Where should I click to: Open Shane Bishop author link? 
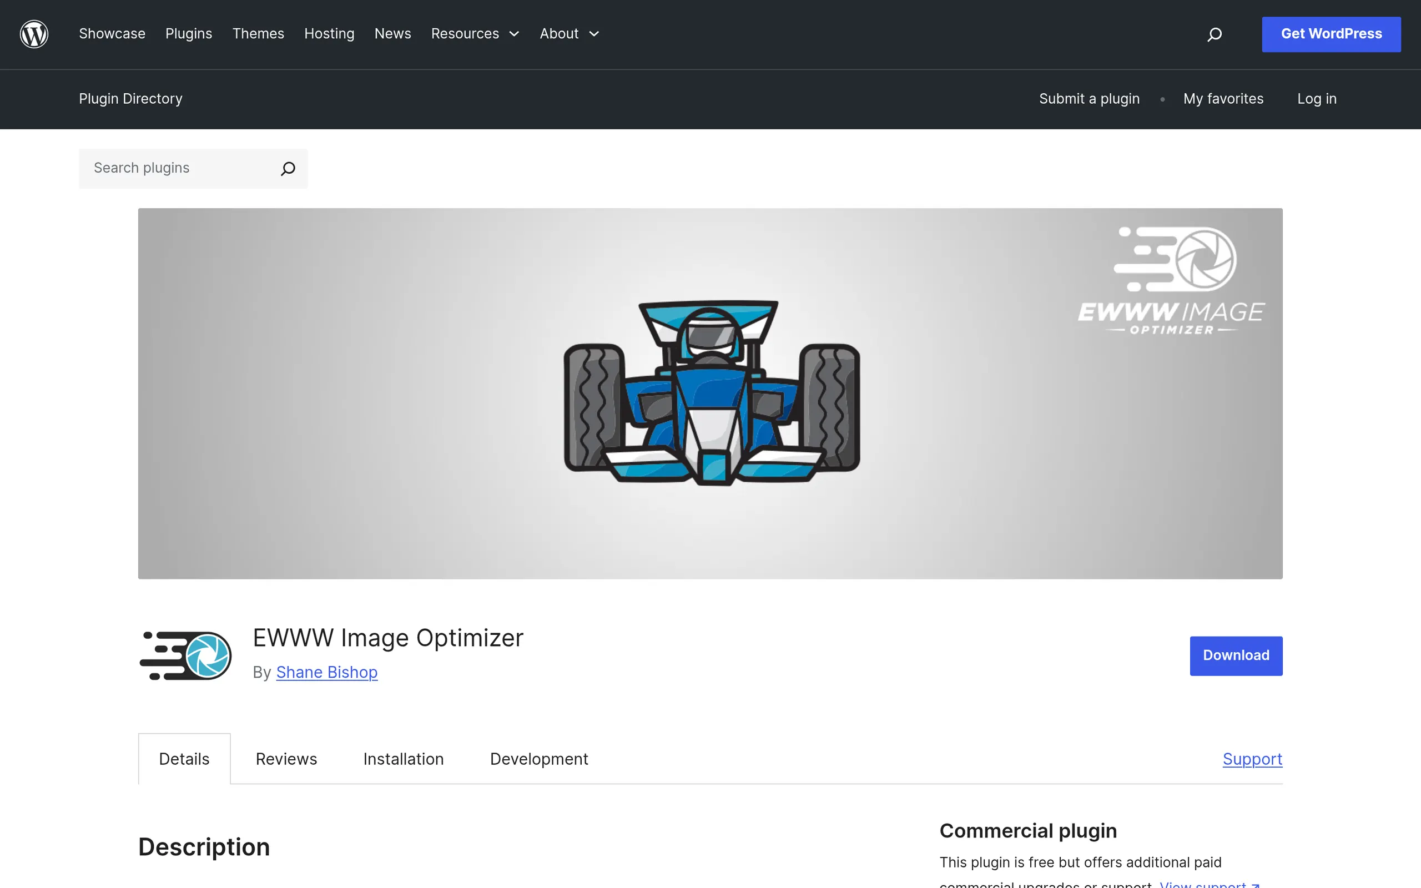click(327, 672)
